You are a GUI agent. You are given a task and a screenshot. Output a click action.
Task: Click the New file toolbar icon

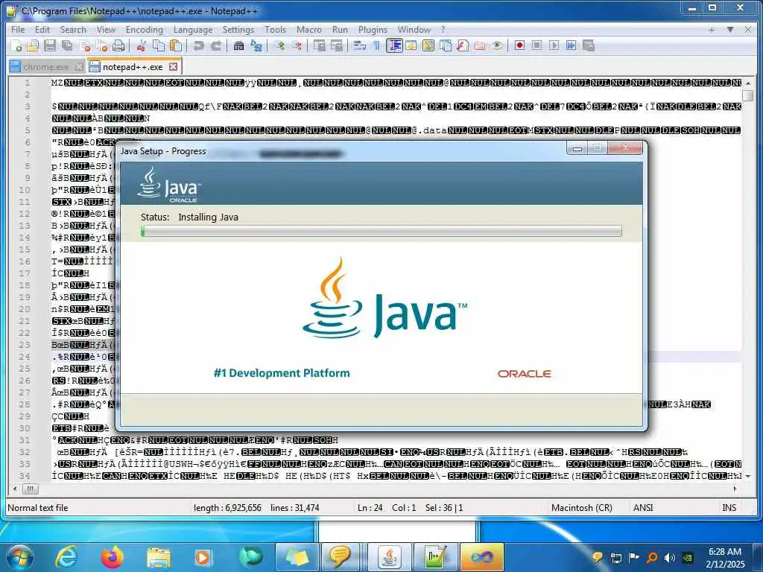click(x=16, y=45)
